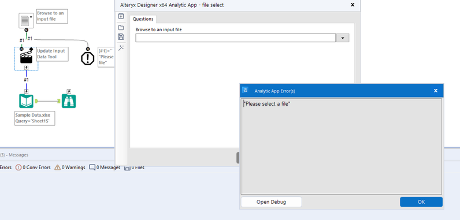Viewport: 460px width, 220px height.
Task: Click the Update Input Data Tool annotation
Action: [53, 54]
